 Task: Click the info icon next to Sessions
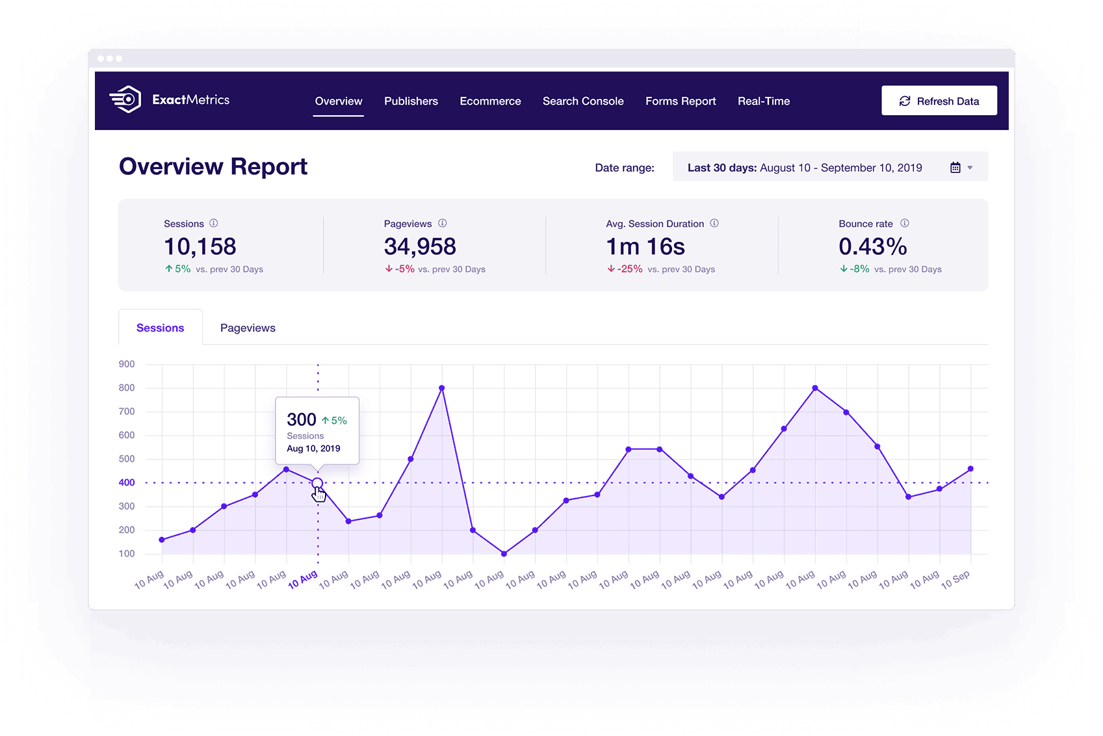[214, 223]
